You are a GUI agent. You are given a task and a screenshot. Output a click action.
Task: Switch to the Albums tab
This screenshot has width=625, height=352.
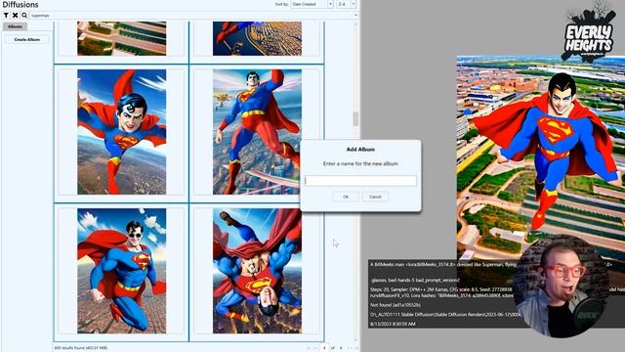pyautogui.click(x=16, y=26)
